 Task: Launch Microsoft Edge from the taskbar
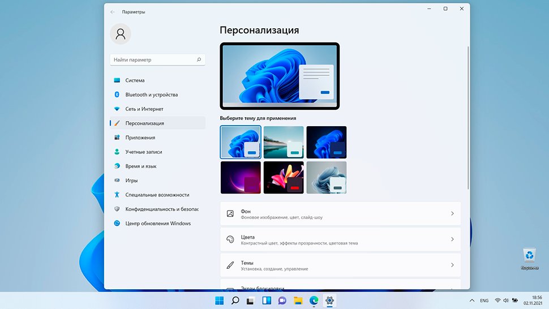(314, 301)
